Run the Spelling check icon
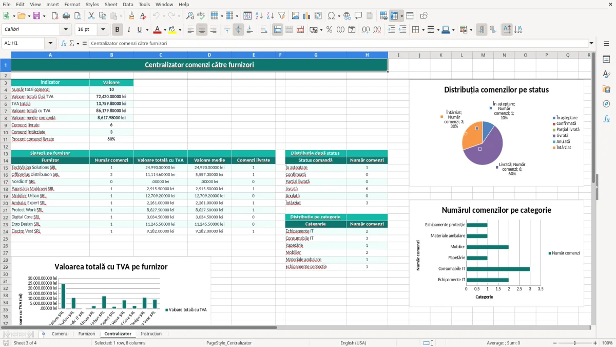The width and height of the screenshot is (616, 347). 201,16
